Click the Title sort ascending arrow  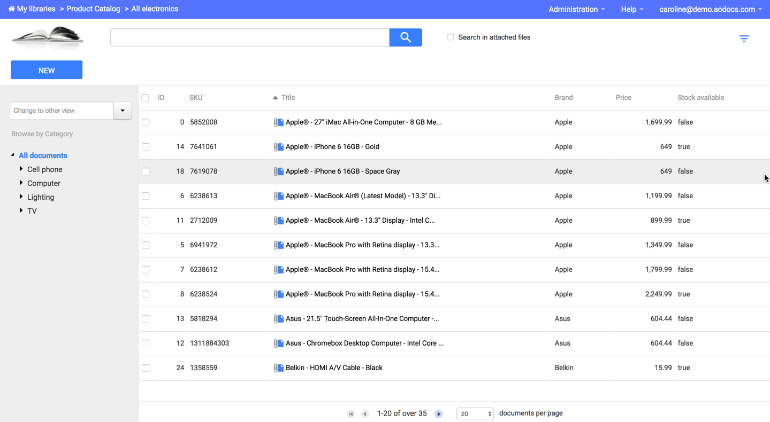pyautogui.click(x=275, y=98)
